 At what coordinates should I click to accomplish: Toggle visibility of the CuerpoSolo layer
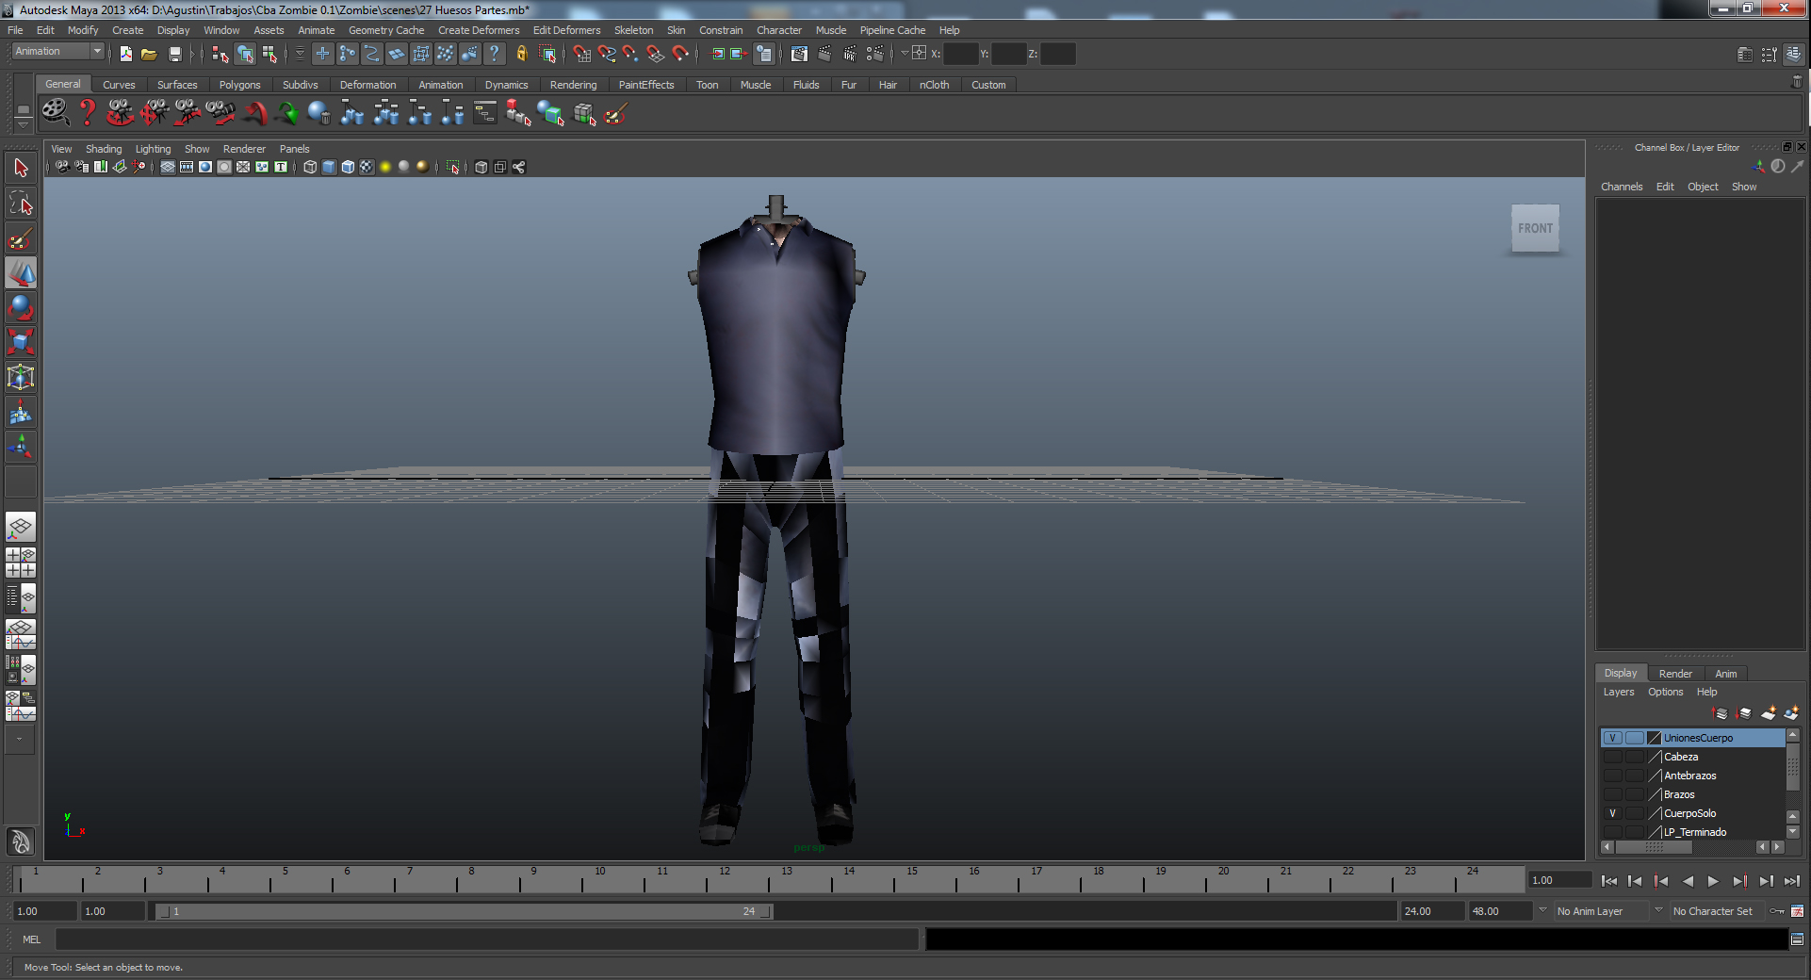[x=1612, y=813]
